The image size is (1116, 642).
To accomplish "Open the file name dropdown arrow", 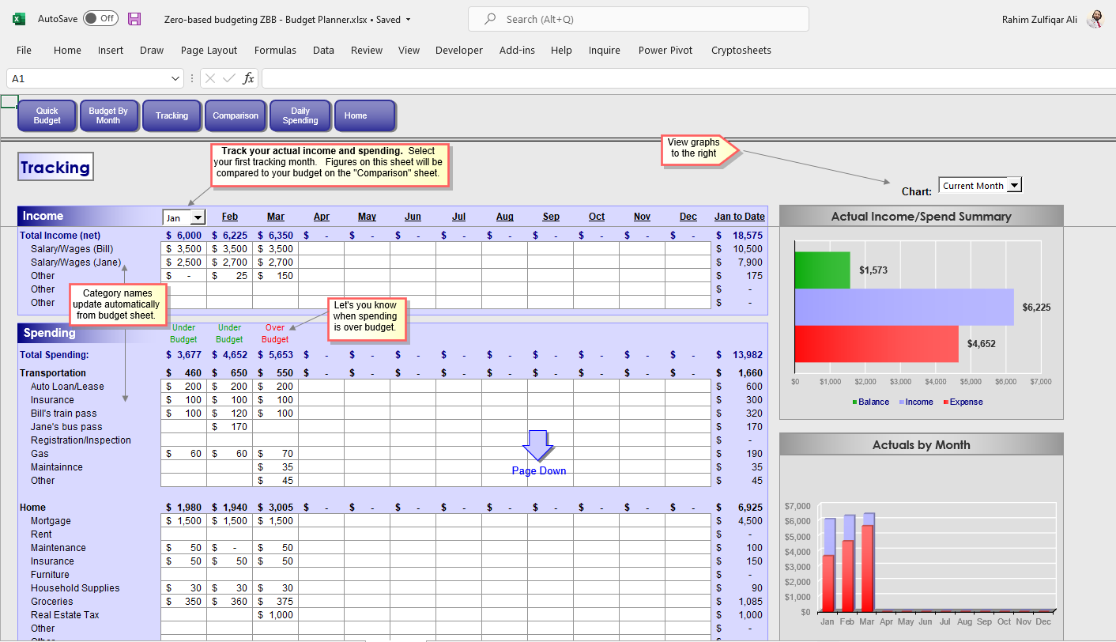I will pos(408,20).
